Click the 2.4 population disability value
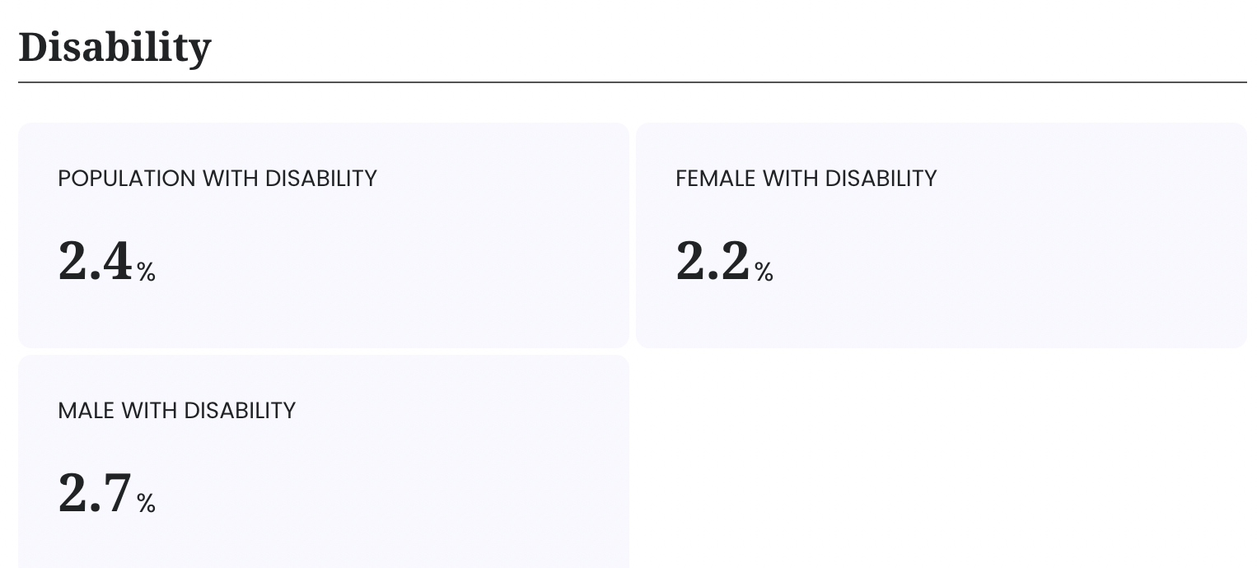Image resolution: width=1257 pixels, height=568 pixels. (x=95, y=261)
